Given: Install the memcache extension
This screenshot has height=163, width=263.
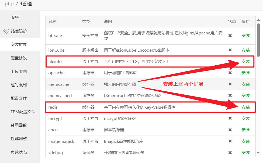Looking at the screenshot, I should pos(245,84).
